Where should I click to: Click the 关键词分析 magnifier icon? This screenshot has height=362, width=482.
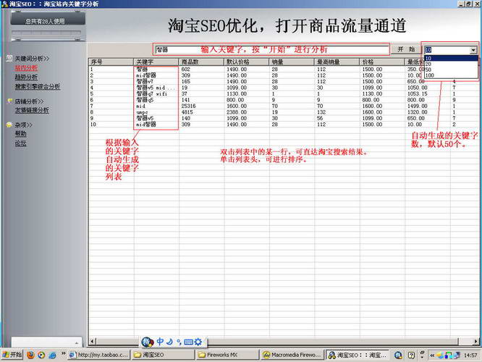(x=9, y=58)
